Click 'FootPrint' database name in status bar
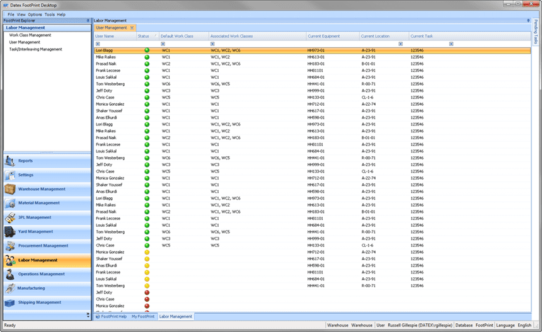The height and width of the screenshot is (332, 542). (484, 326)
